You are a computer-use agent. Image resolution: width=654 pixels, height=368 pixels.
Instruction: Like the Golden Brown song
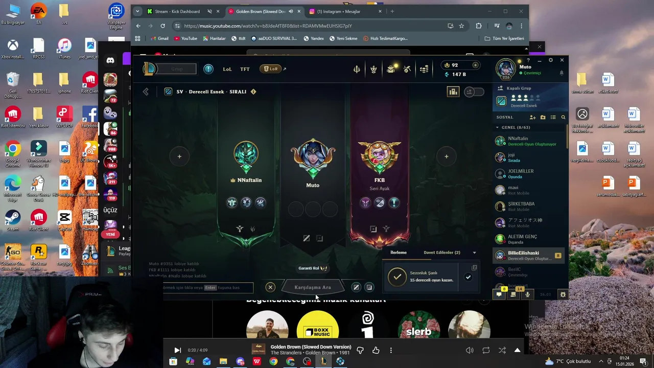[376, 350]
